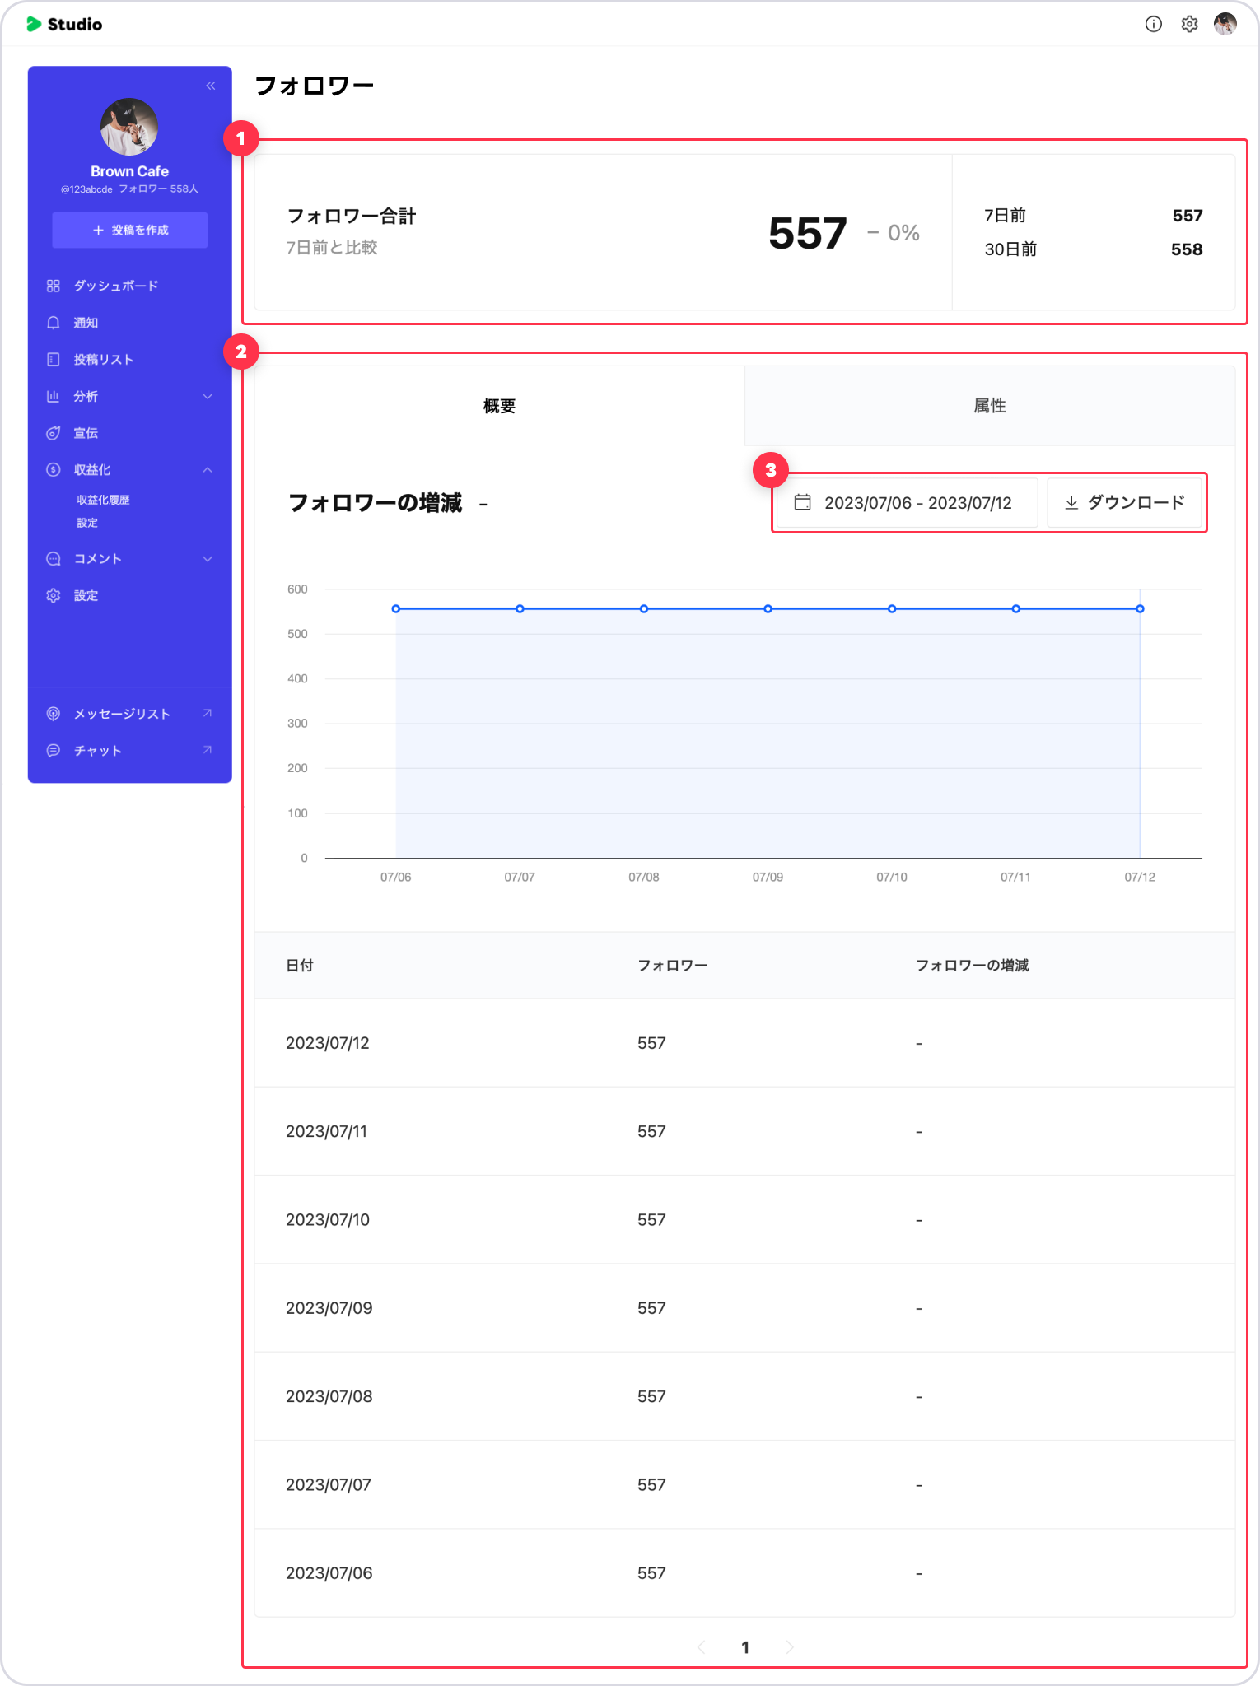Expand the コメント menu chevron

point(208,559)
